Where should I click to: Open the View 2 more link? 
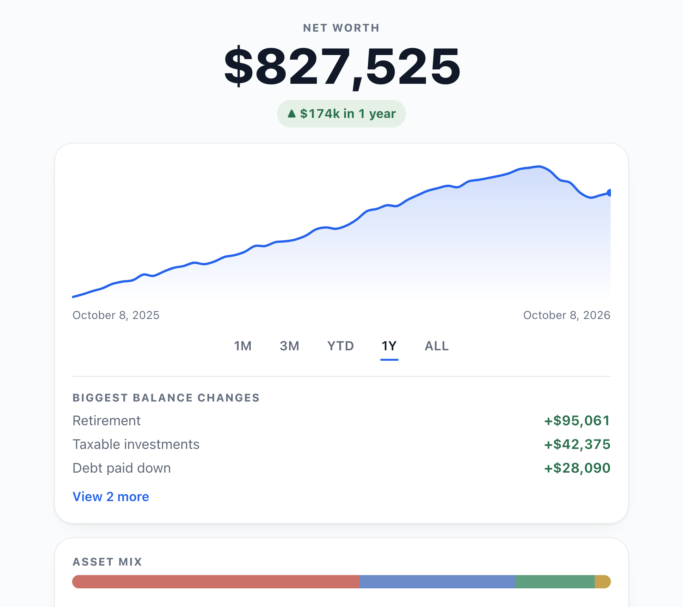[x=111, y=497]
